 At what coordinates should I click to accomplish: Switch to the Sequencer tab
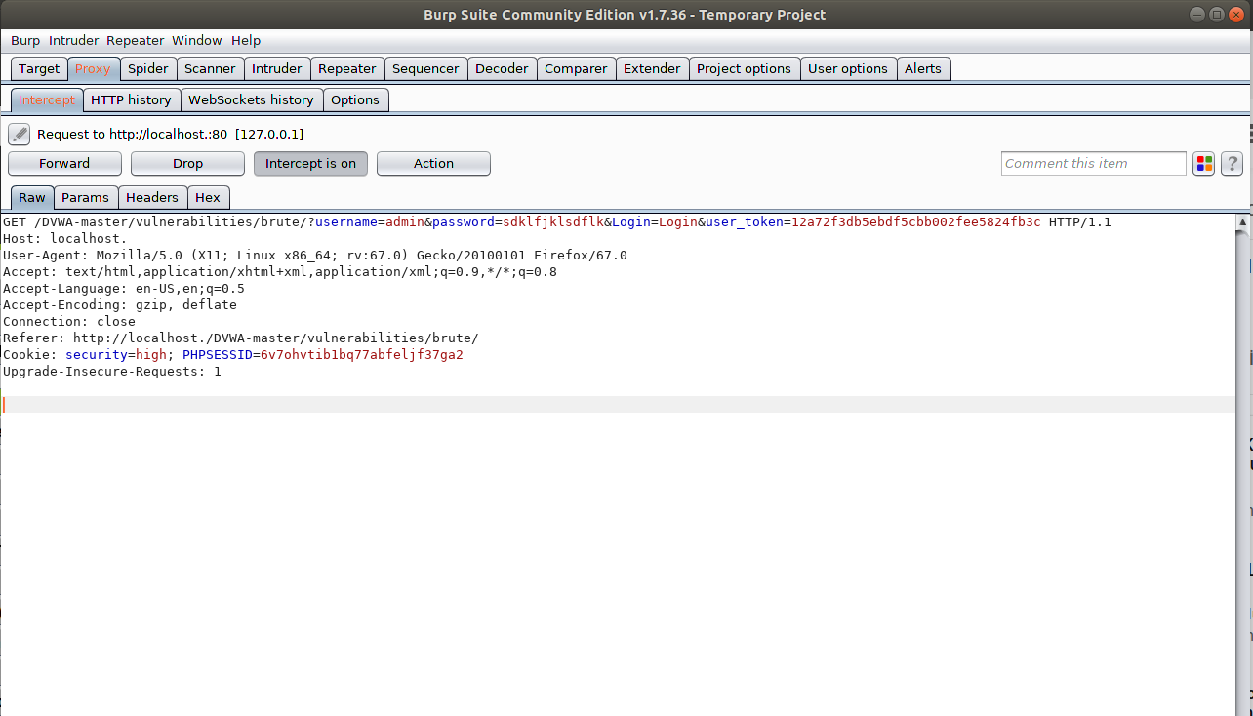point(425,68)
